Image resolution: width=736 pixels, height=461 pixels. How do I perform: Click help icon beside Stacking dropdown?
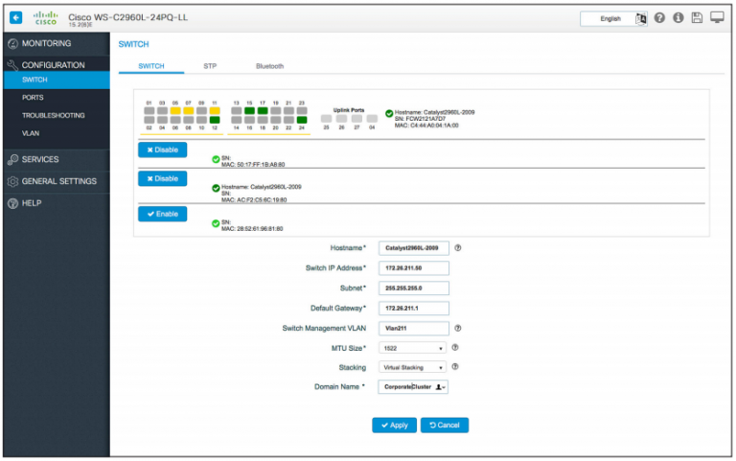[454, 367]
